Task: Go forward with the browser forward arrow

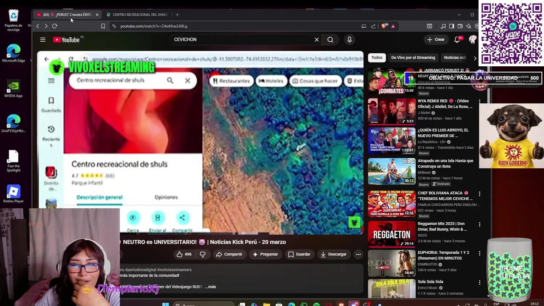Action: click(x=46, y=26)
